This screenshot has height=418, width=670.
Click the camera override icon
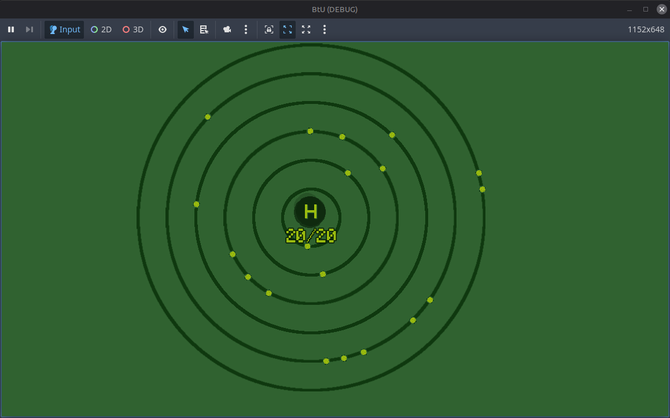(227, 29)
